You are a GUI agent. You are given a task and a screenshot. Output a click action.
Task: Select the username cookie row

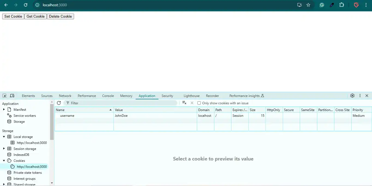click(125, 116)
